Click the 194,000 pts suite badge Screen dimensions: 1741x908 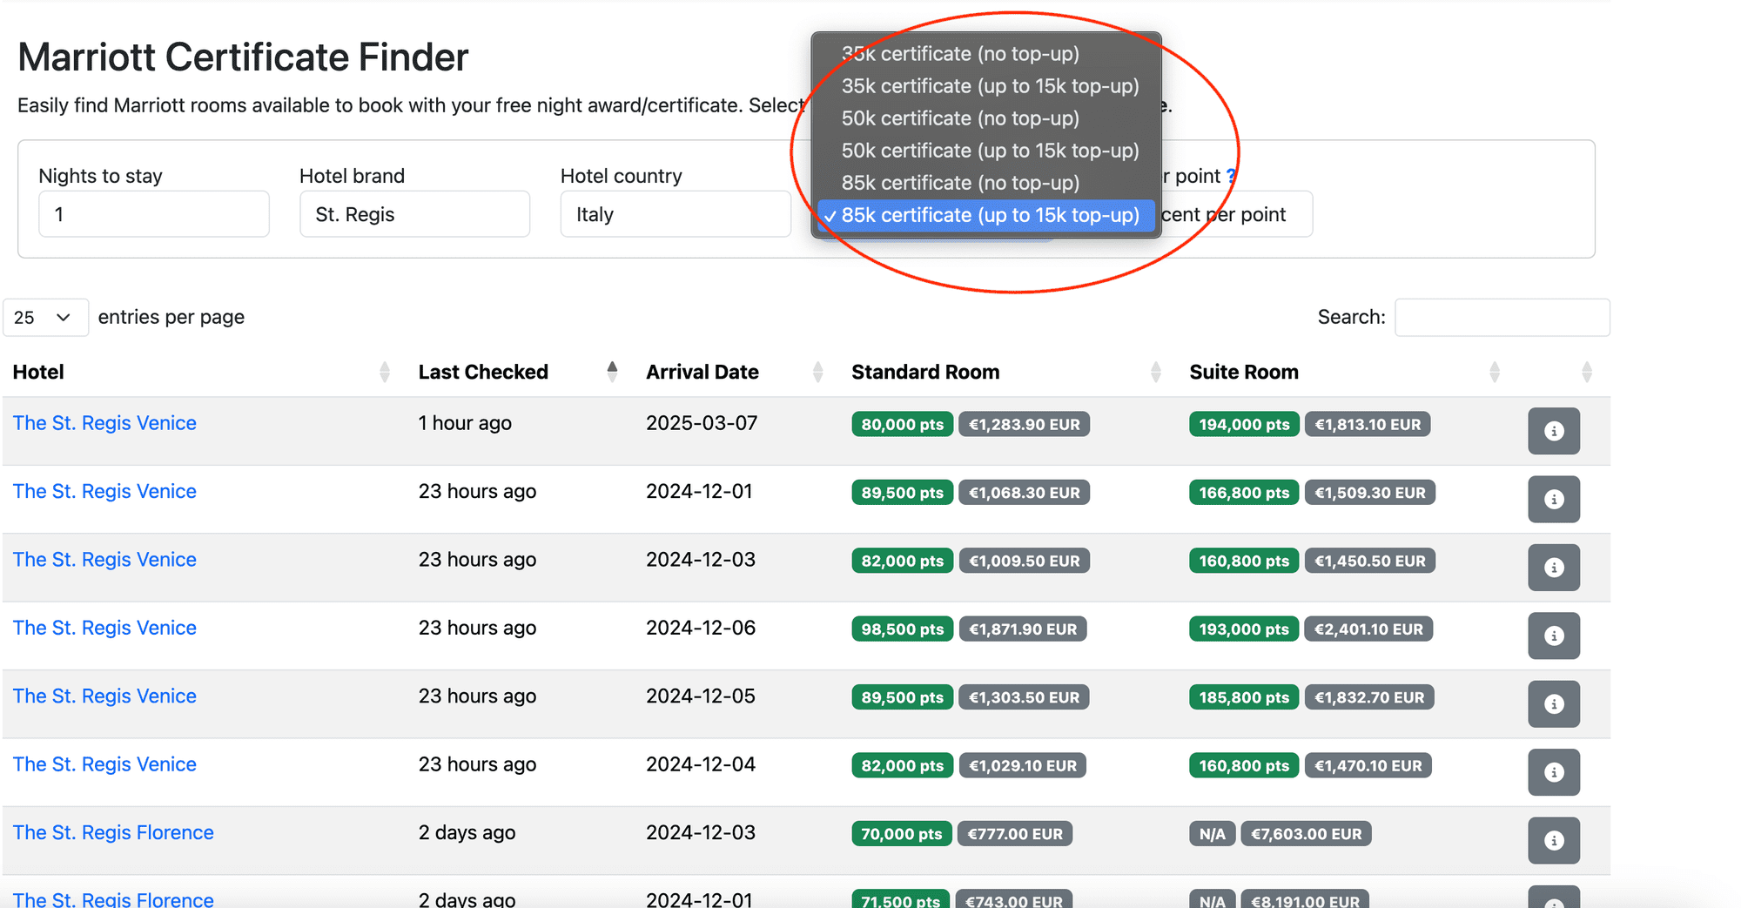[x=1244, y=424]
